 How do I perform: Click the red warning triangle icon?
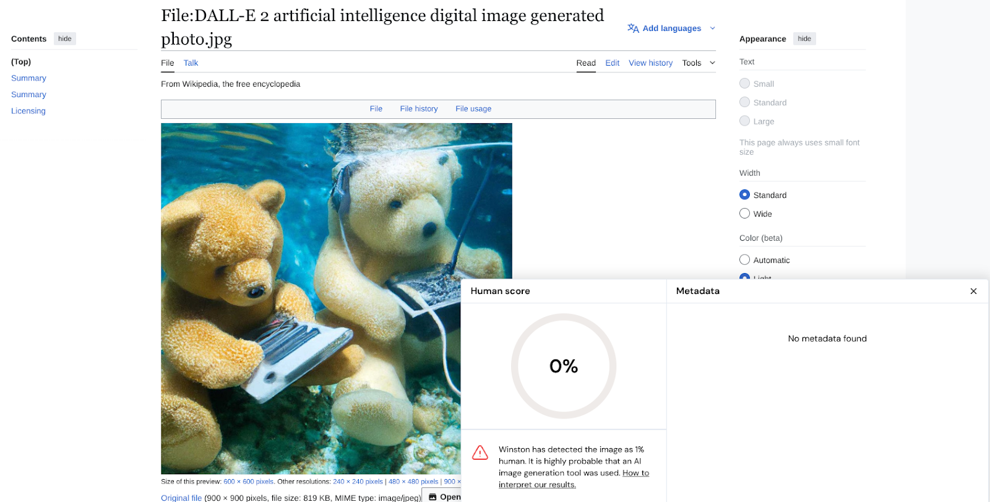click(480, 452)
